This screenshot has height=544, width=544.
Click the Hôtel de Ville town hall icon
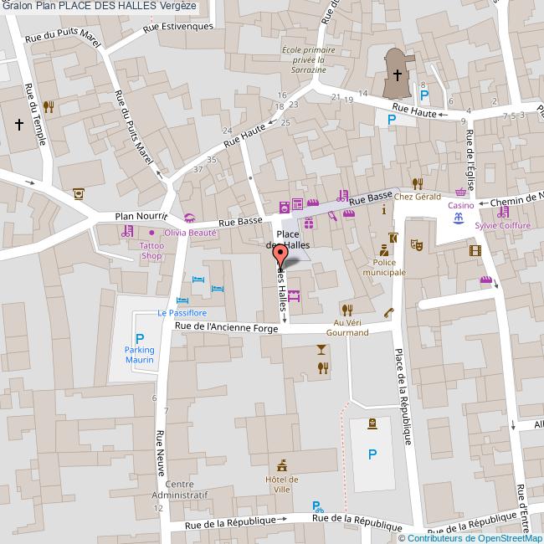click(281, 464)
